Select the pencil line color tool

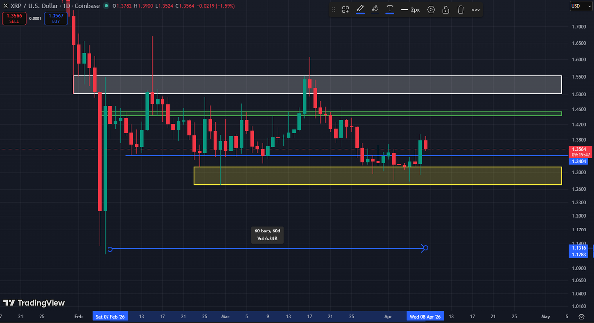click(x=360, y=9)
